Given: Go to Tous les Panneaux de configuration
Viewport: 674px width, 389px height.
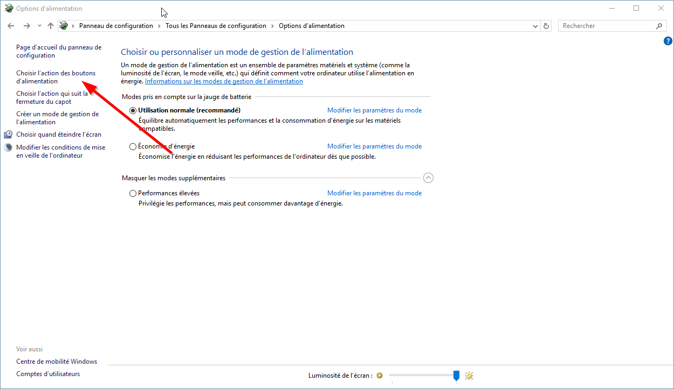Looking at the screenshot, I should [216, 26].
